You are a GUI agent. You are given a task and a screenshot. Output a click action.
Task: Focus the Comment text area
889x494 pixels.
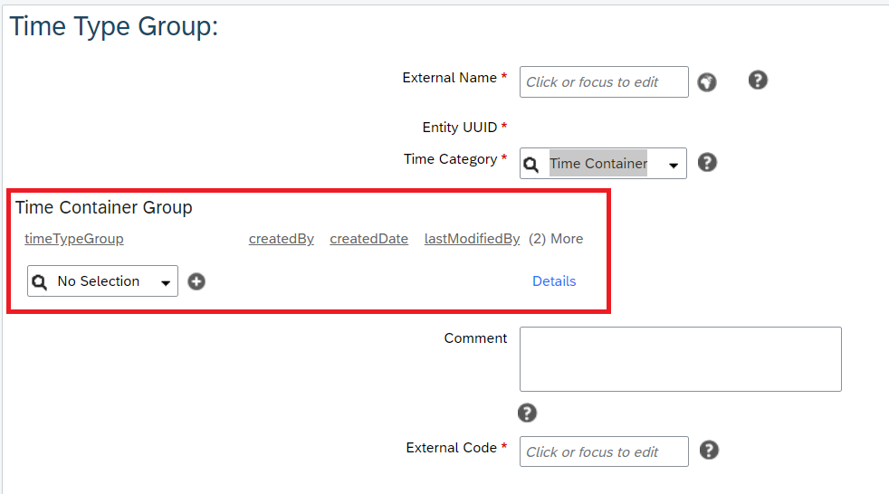click(x=681, y=359)
